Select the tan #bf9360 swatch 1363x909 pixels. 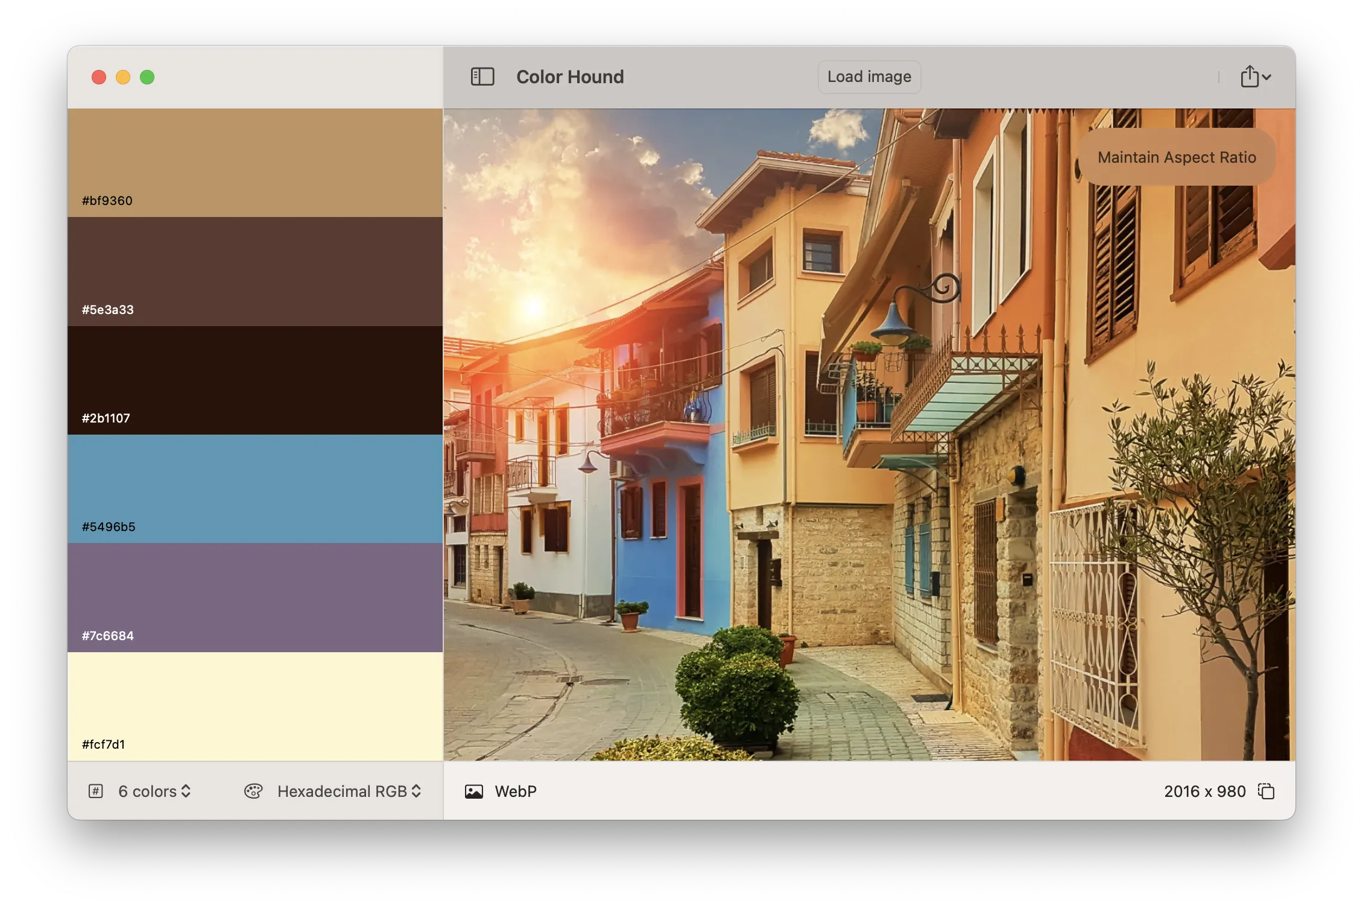click(255, 163)
